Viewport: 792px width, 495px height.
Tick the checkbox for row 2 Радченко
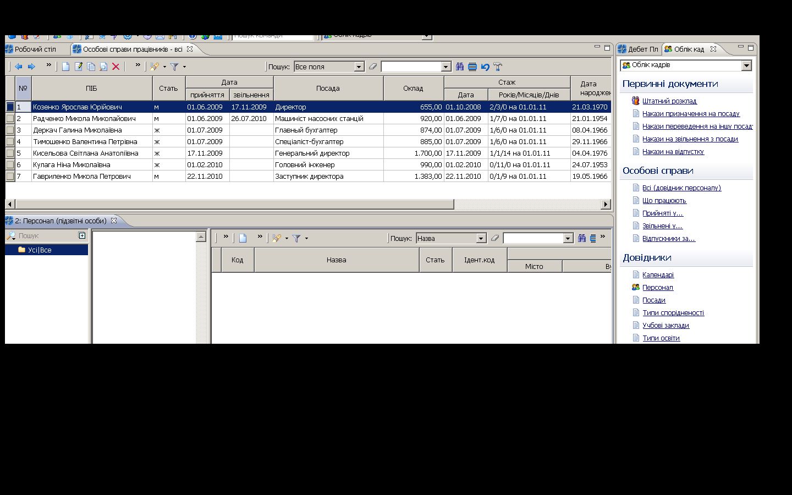(10, 118)
